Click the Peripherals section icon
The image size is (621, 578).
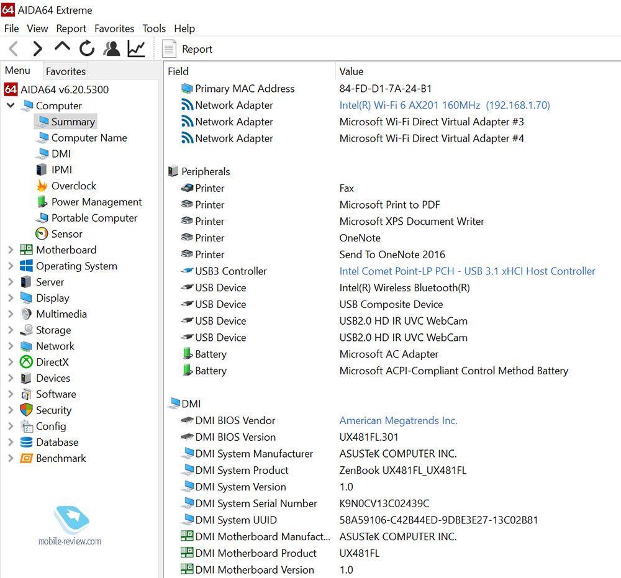coord(173,171)
